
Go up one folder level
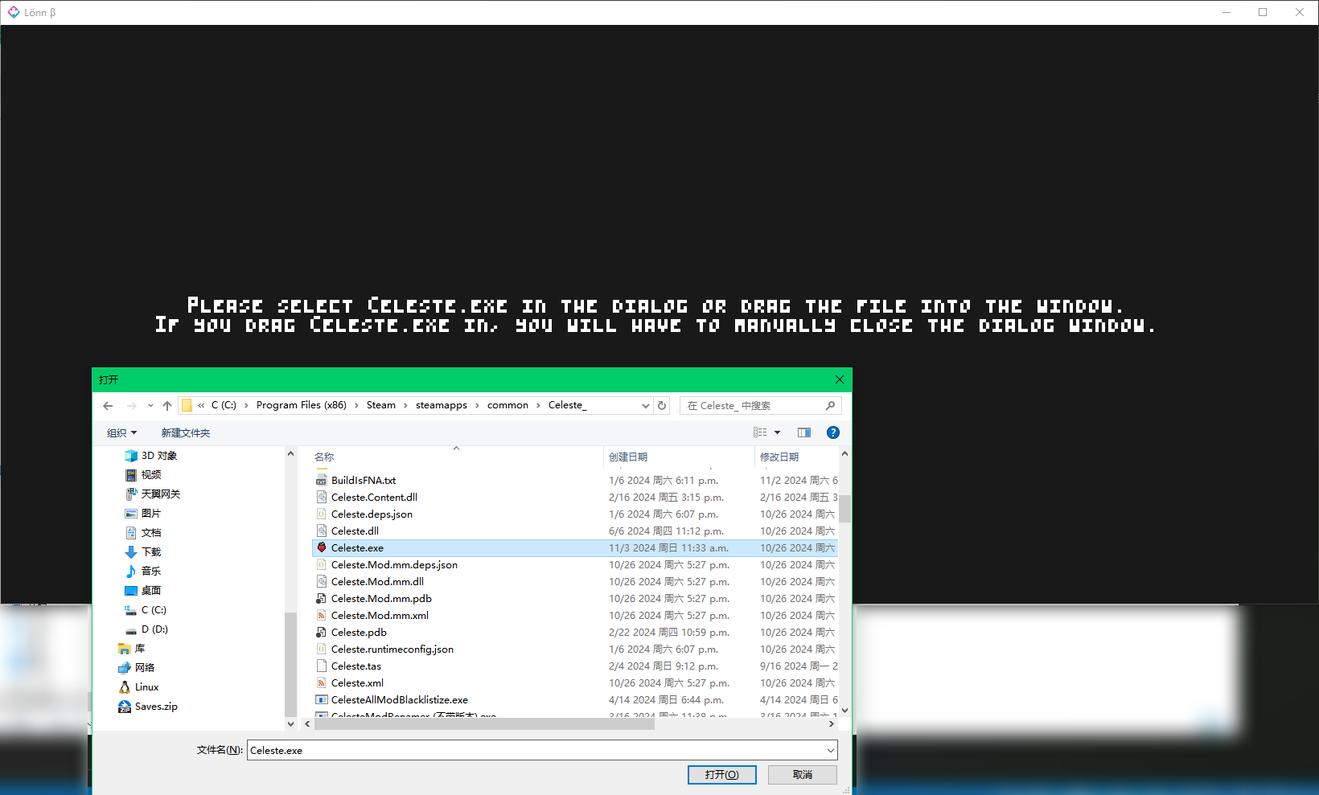point(167,406)
